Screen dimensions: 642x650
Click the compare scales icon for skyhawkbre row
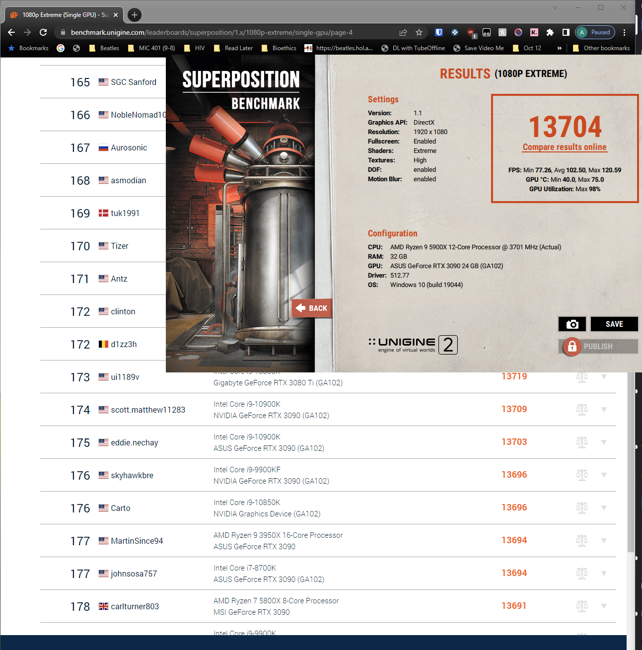coord(582,475)
